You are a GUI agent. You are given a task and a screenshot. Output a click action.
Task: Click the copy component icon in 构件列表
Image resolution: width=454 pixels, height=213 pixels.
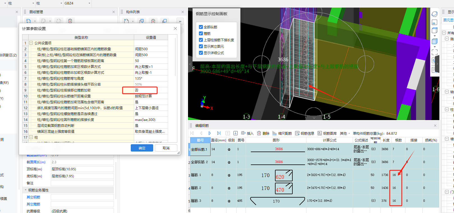tap(142, 21)
